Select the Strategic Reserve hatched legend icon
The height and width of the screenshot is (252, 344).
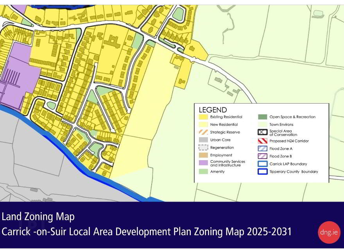[x=203, y=132]
